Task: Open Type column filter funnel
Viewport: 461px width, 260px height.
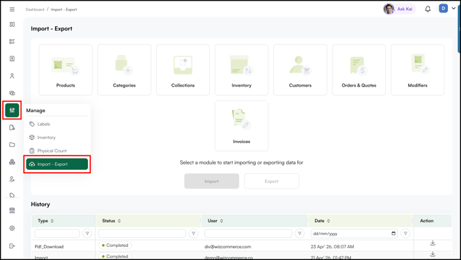Action: click(x=87, y=234)
